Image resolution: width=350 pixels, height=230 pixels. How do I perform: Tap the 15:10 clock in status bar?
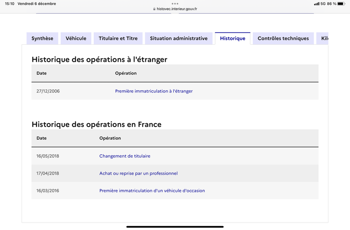(10, 4)
